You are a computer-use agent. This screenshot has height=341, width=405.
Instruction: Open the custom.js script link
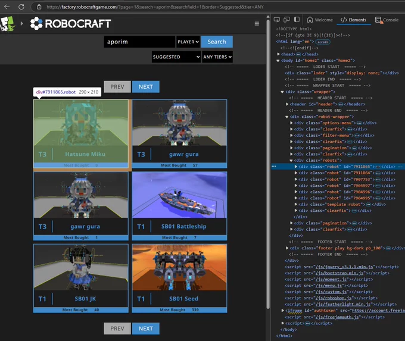[331, 292]
